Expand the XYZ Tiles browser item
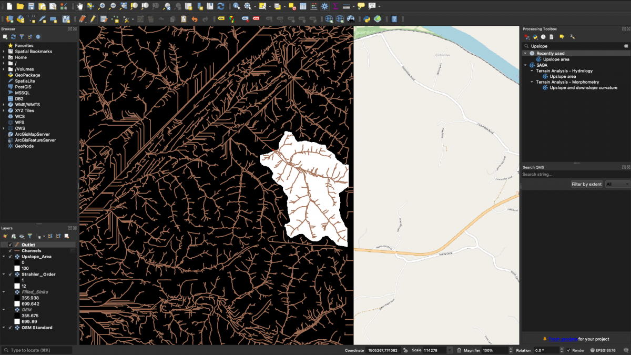This screenshot has width=631, height=355. point(4,110)
